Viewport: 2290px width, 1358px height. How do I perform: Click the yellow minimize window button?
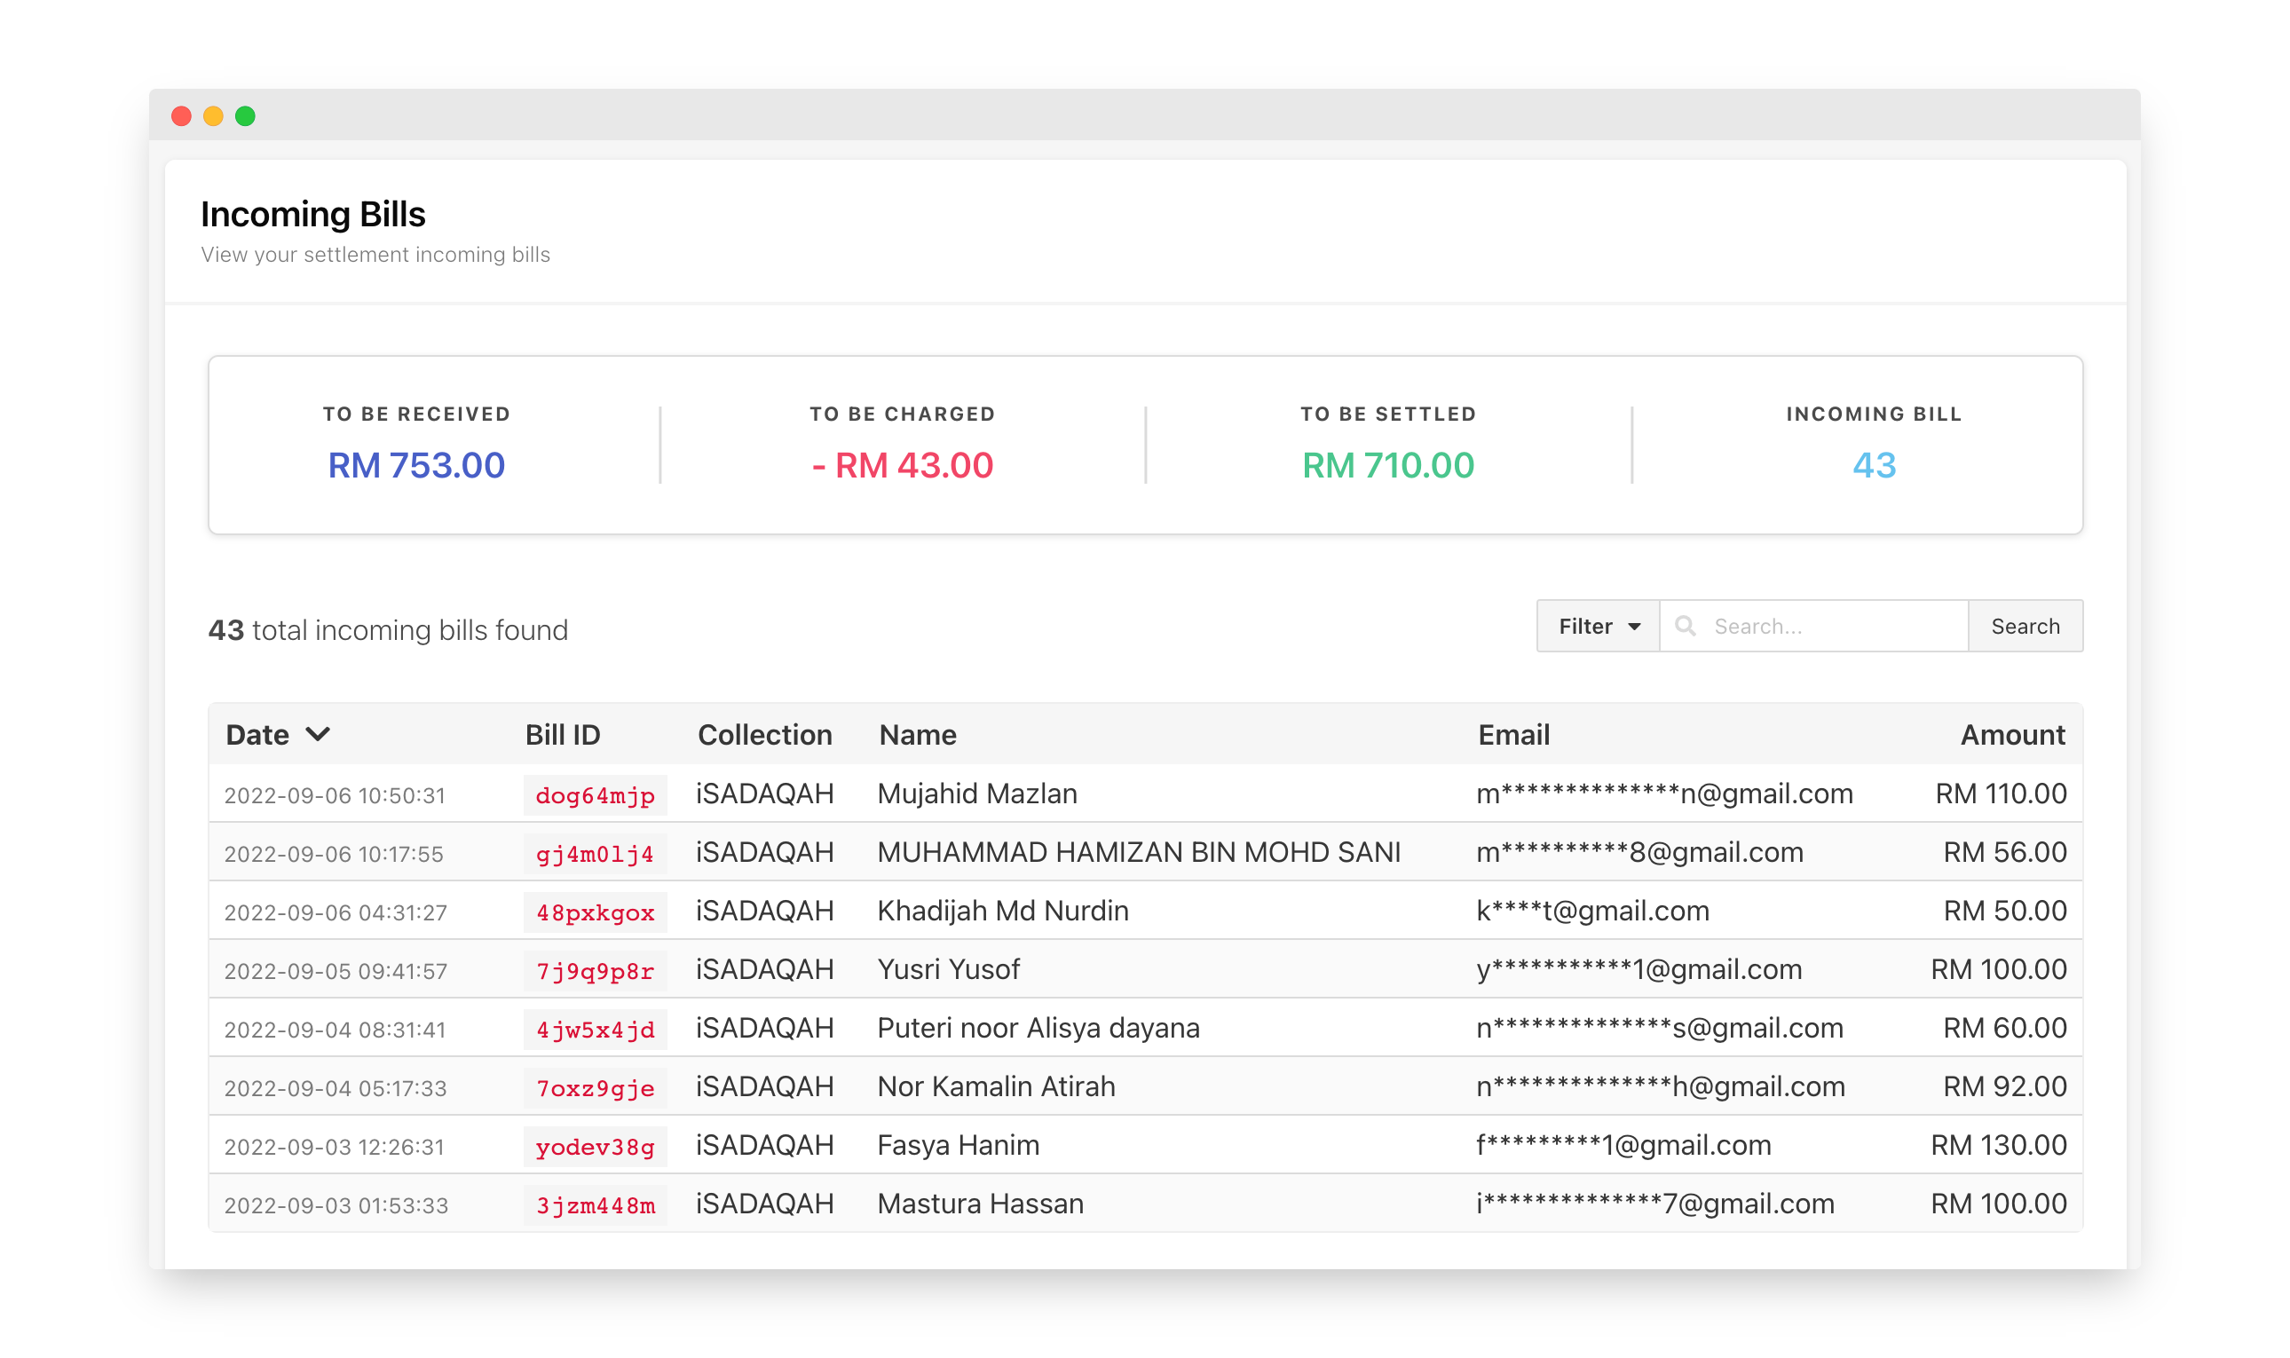pyautogui.click(x=213, y=116)
